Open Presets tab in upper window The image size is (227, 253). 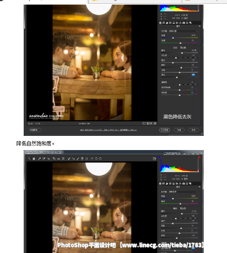click(x=187, y=23)
